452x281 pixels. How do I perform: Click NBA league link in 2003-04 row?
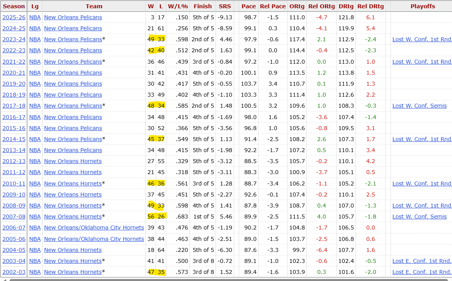[35, 261]
